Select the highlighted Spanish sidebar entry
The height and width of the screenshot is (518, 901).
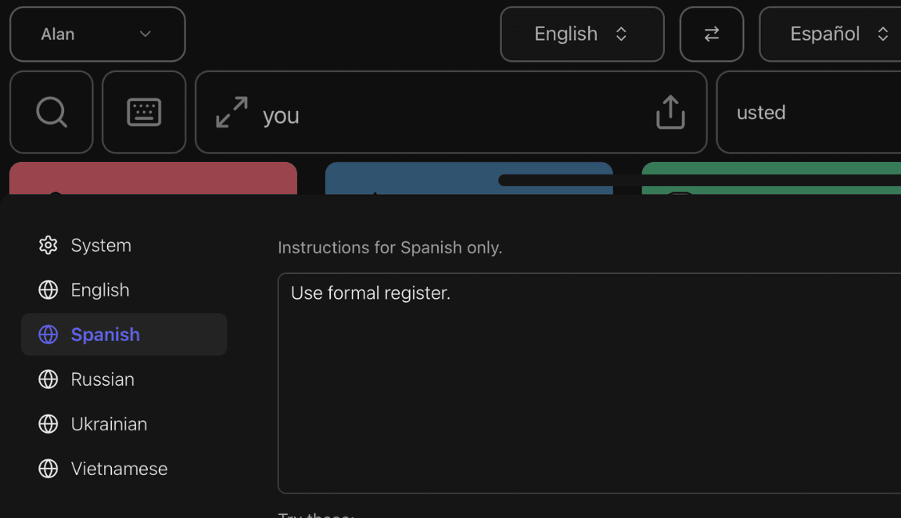[105, 334]
